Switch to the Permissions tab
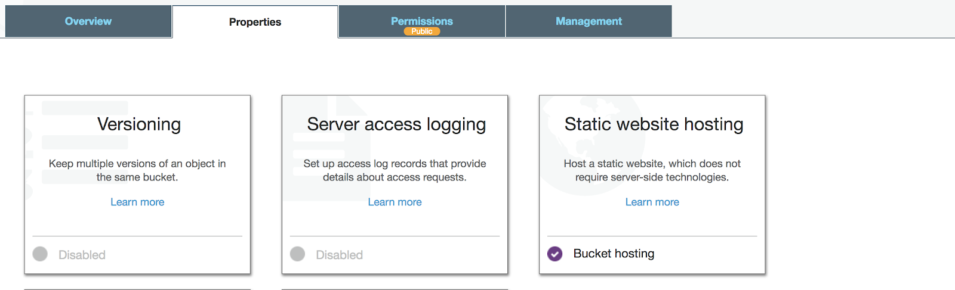This screenshot has width=955, height=290. (x=421, y=21)
